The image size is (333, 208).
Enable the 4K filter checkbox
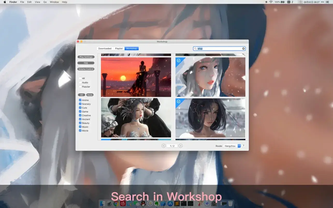pos(80,78)
